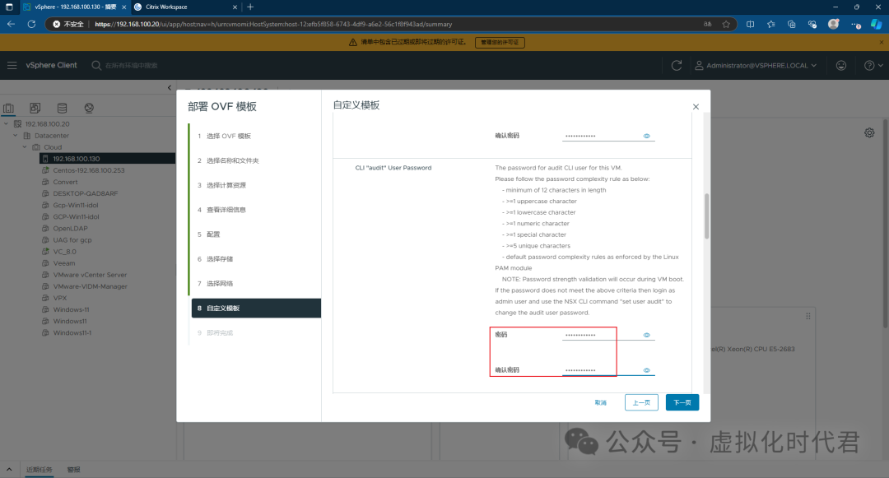Image resolution: width=889 pixels, height=478 pixels.
Task: Switch to Storage inventory icon
Action: point(62,108)
